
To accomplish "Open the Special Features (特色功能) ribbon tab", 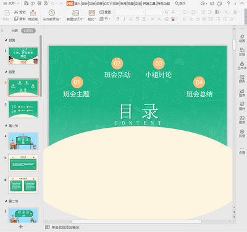I will click(x=164, y=3).
